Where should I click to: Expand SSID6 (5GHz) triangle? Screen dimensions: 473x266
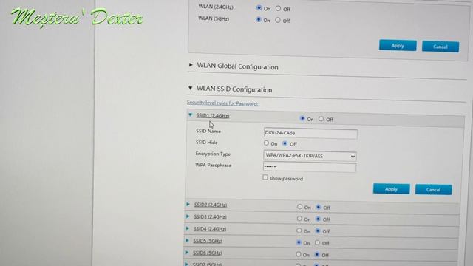[x=187, y=253]
